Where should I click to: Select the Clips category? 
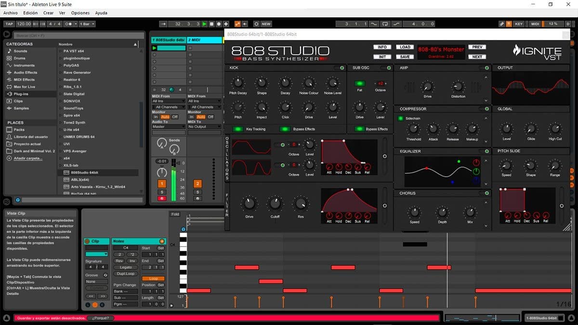click(x=18, y=101)
